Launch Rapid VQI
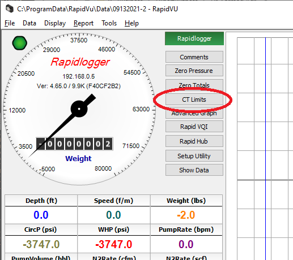The height and width of the screenshot is (260, 293). [194, 127]
